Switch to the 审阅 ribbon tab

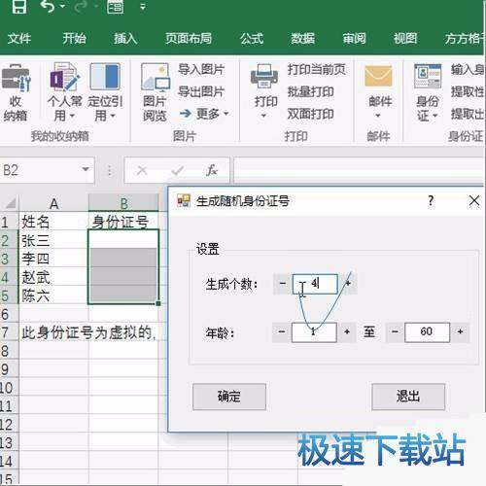tap(354, 39)
